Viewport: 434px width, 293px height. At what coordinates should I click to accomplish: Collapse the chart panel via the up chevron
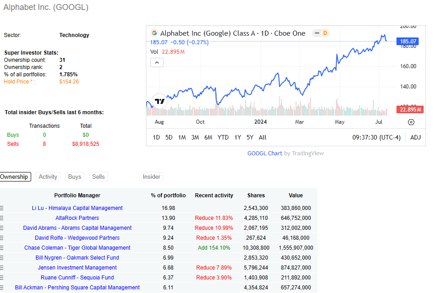(157, 62)
